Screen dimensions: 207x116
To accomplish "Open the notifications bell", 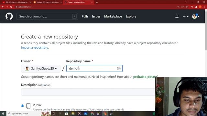I will (x=177, y=16).
